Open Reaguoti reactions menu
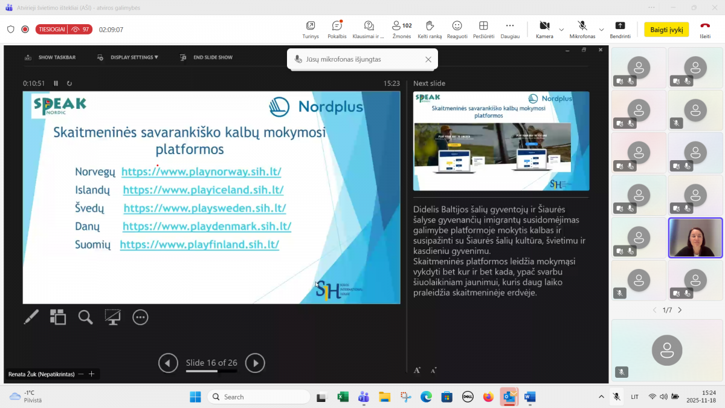The width and height of the screenshot is (725, 408). [457, 28]
